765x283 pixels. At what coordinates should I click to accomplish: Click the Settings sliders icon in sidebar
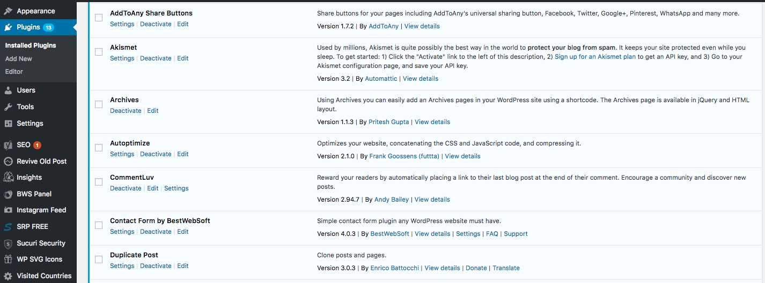pyautogui.click(x=8, y=124)
